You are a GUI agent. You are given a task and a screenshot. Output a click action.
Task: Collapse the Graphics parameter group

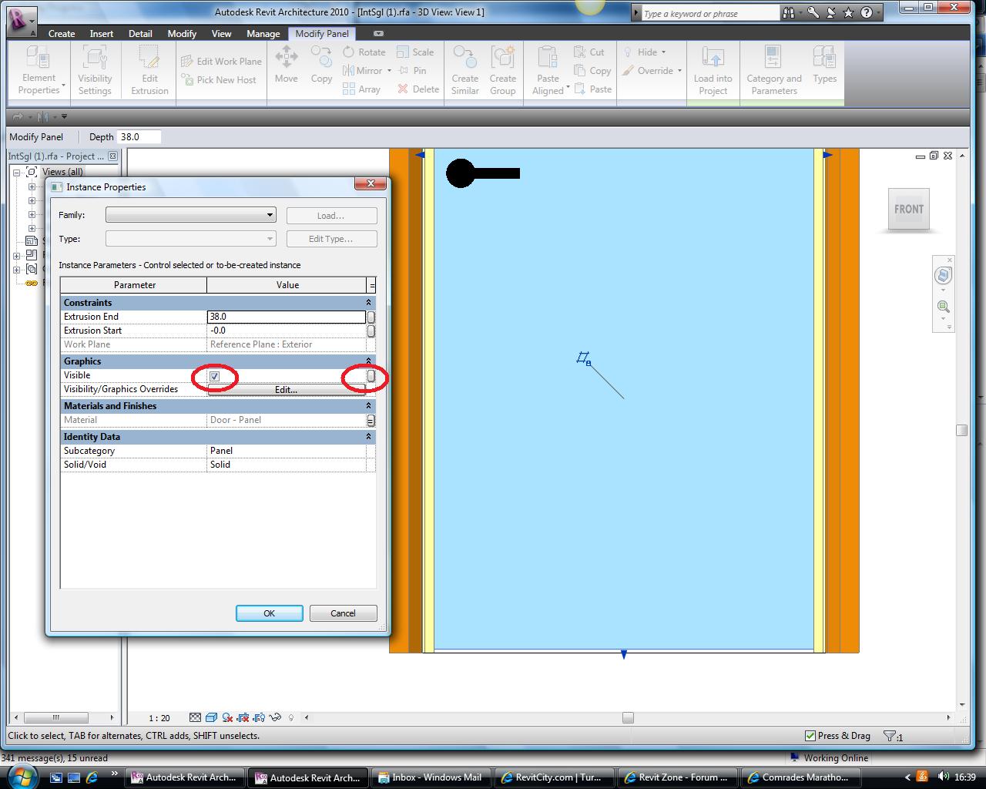click(368, 361)
